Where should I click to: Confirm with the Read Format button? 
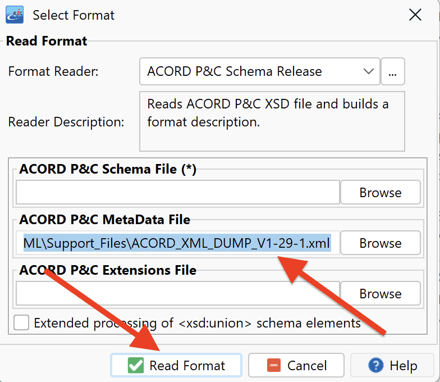pos(176,365)
